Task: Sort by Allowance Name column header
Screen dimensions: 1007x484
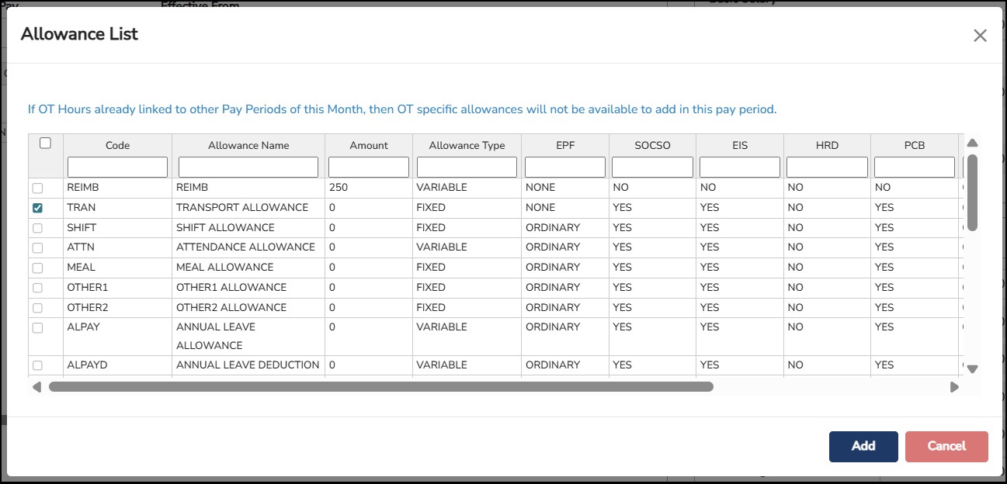Action: [x=248, y=145]
